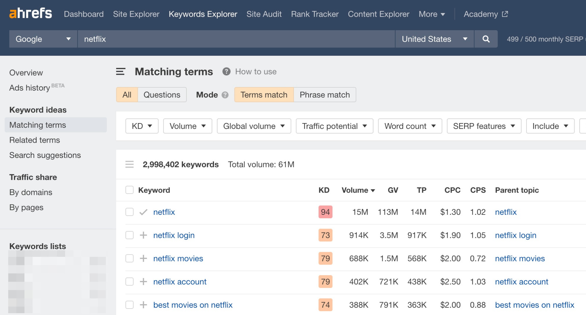The height and width of the screenshot is (315, 586).
Task: Open Traffic share By domains
Action: (x=31, y=192)
